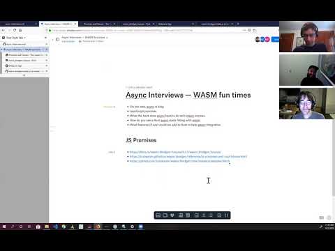Insert a table from Paper toolbar
The image size is (335, 251).
[x=181, y=215]
